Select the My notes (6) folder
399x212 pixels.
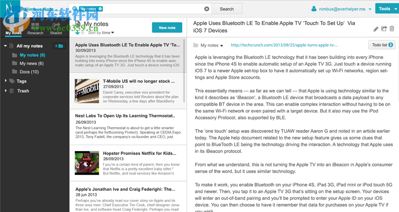pos(32,55)
